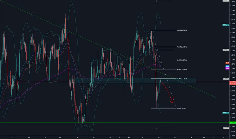
Task: Click date 12 on the time axis
Action: (x=13, y=137)
